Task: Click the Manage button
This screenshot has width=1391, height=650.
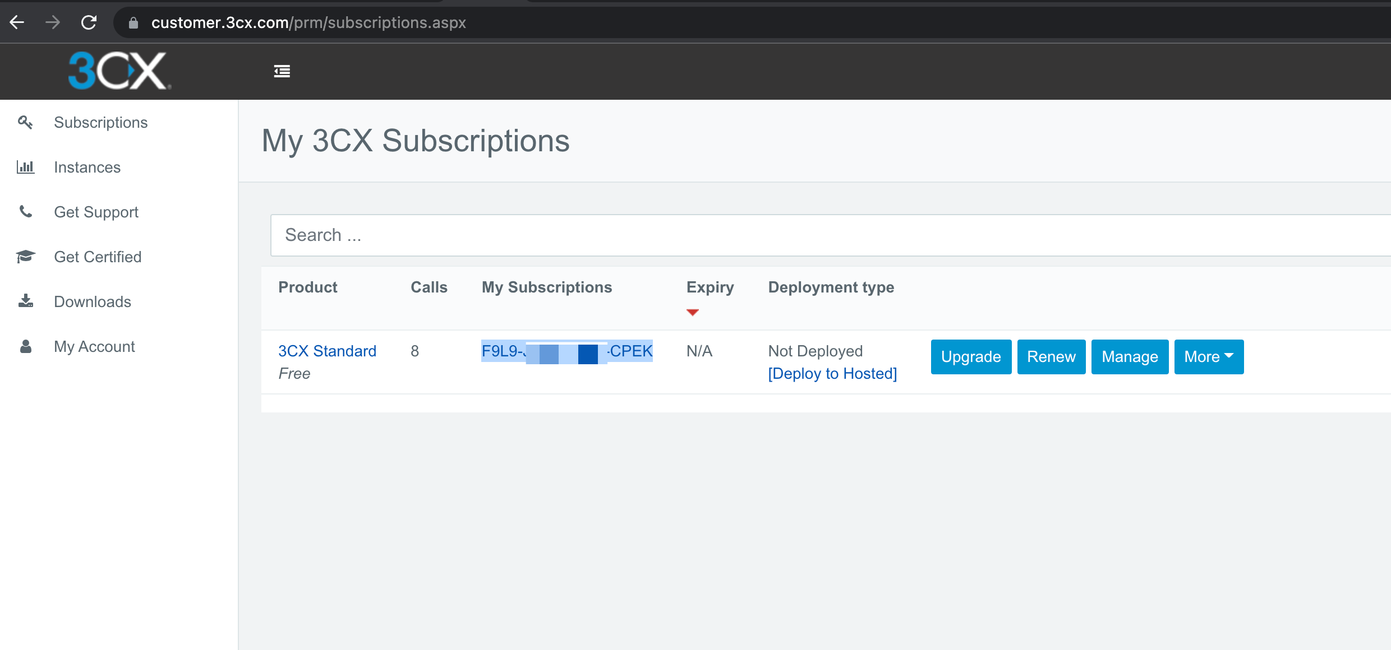Action: coord(1130,356)
